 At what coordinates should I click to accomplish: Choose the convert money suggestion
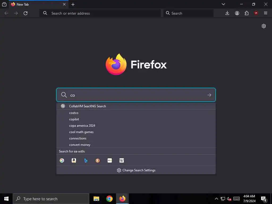pos(136,145)
